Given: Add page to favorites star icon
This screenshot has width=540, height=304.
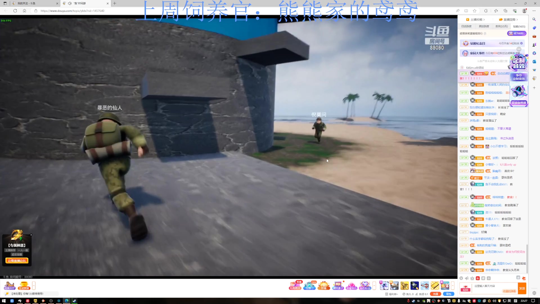Looking at the screenshot, I should (x=475, y=11).
